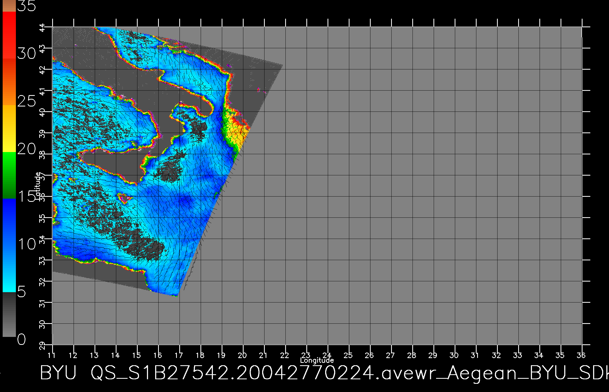
Task: Click latitude tick label 42
Action: tap(42, 70)
